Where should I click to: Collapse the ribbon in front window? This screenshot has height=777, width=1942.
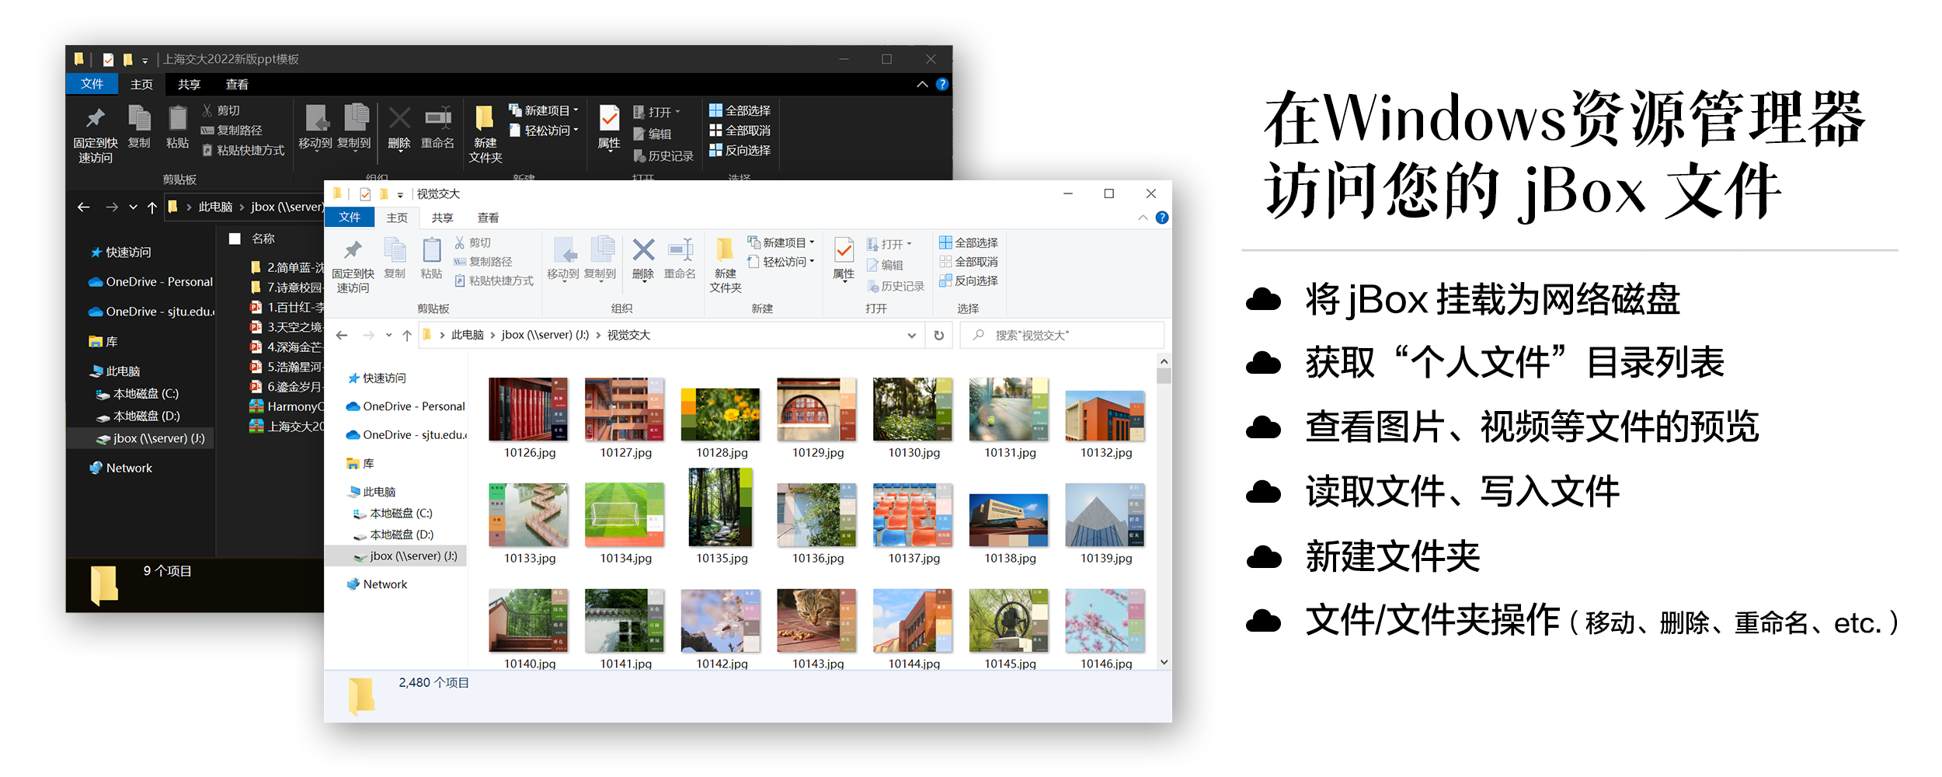1143,218
